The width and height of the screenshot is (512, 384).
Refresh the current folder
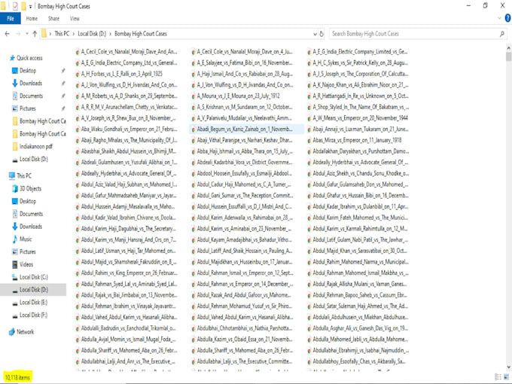point(322,34)
